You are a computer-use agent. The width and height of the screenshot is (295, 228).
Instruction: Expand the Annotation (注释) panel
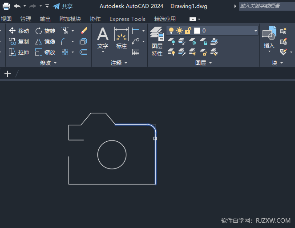click(119, 63)
